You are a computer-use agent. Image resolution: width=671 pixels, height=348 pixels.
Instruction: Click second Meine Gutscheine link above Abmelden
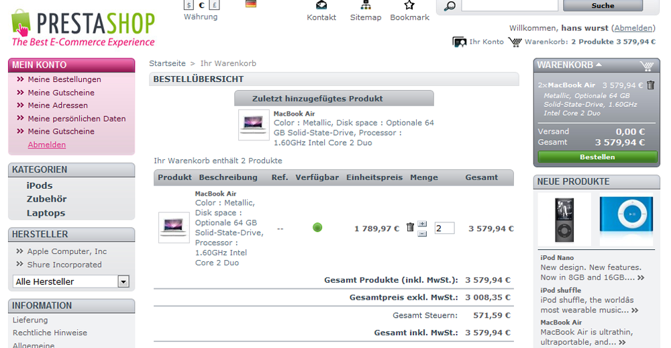coord(61,132)
